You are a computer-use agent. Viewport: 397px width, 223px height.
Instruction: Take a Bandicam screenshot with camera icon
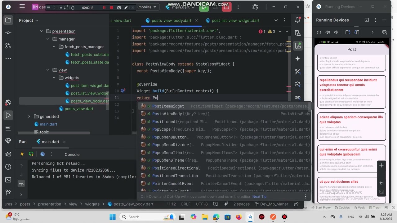(x=119, y=7)
